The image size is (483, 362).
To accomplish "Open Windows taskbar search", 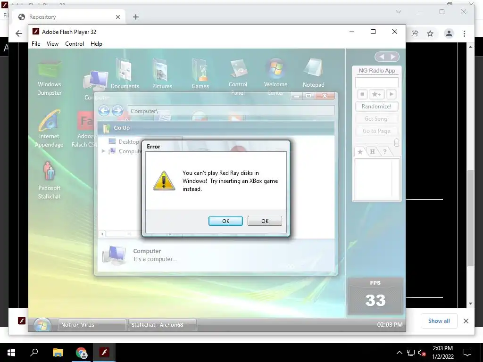I will (x=34, y=353).
